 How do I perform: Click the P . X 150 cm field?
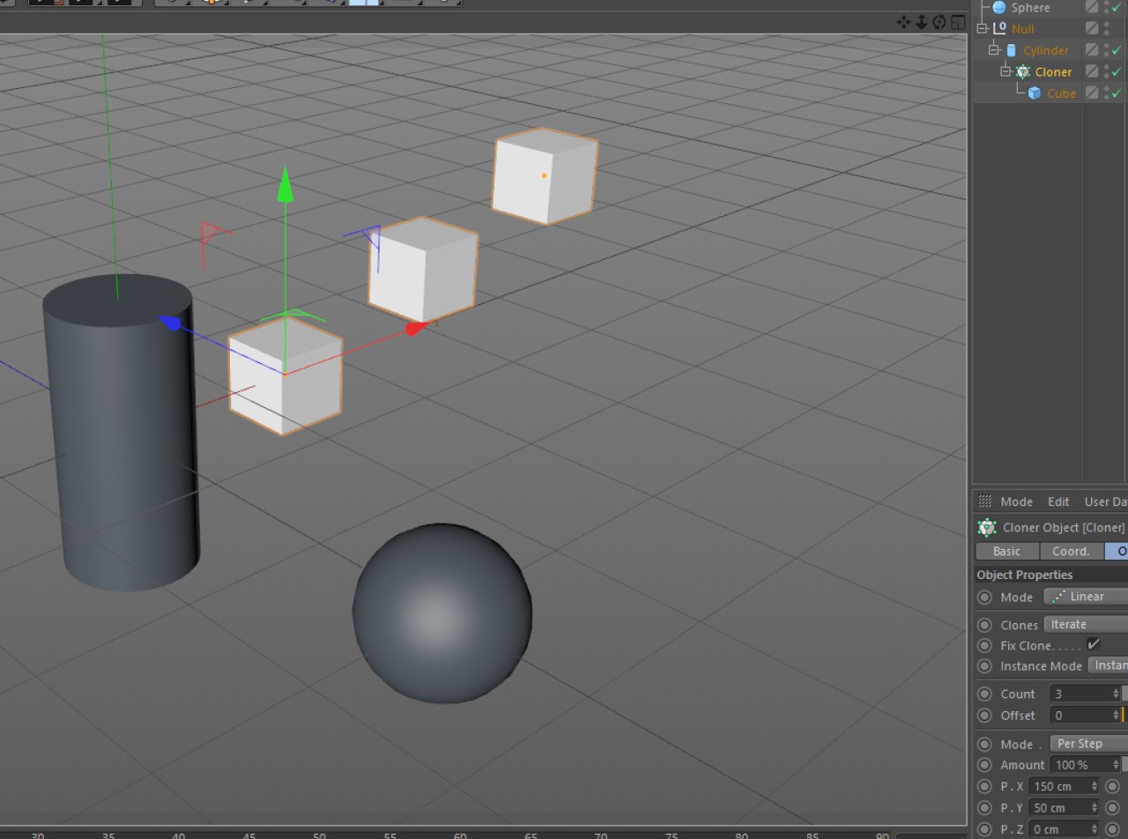point(1064,786)
